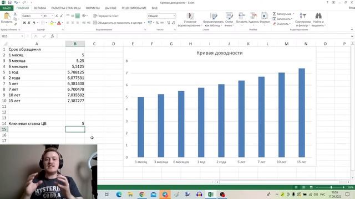This screenshot has height=199, width=355.
Task: Click the percent style icon
Action: (158, 23)
